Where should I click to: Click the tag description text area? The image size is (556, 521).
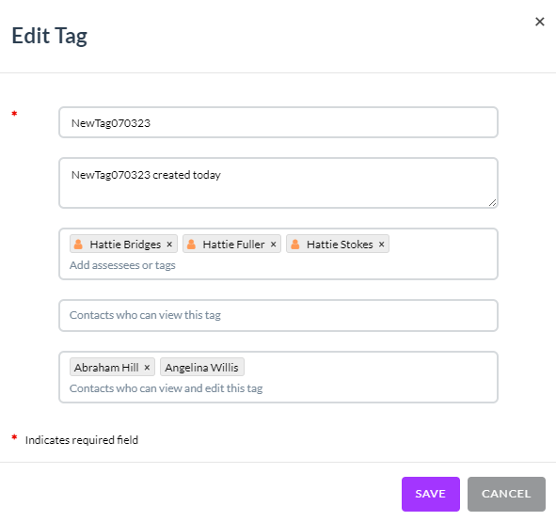coord(278,182)
